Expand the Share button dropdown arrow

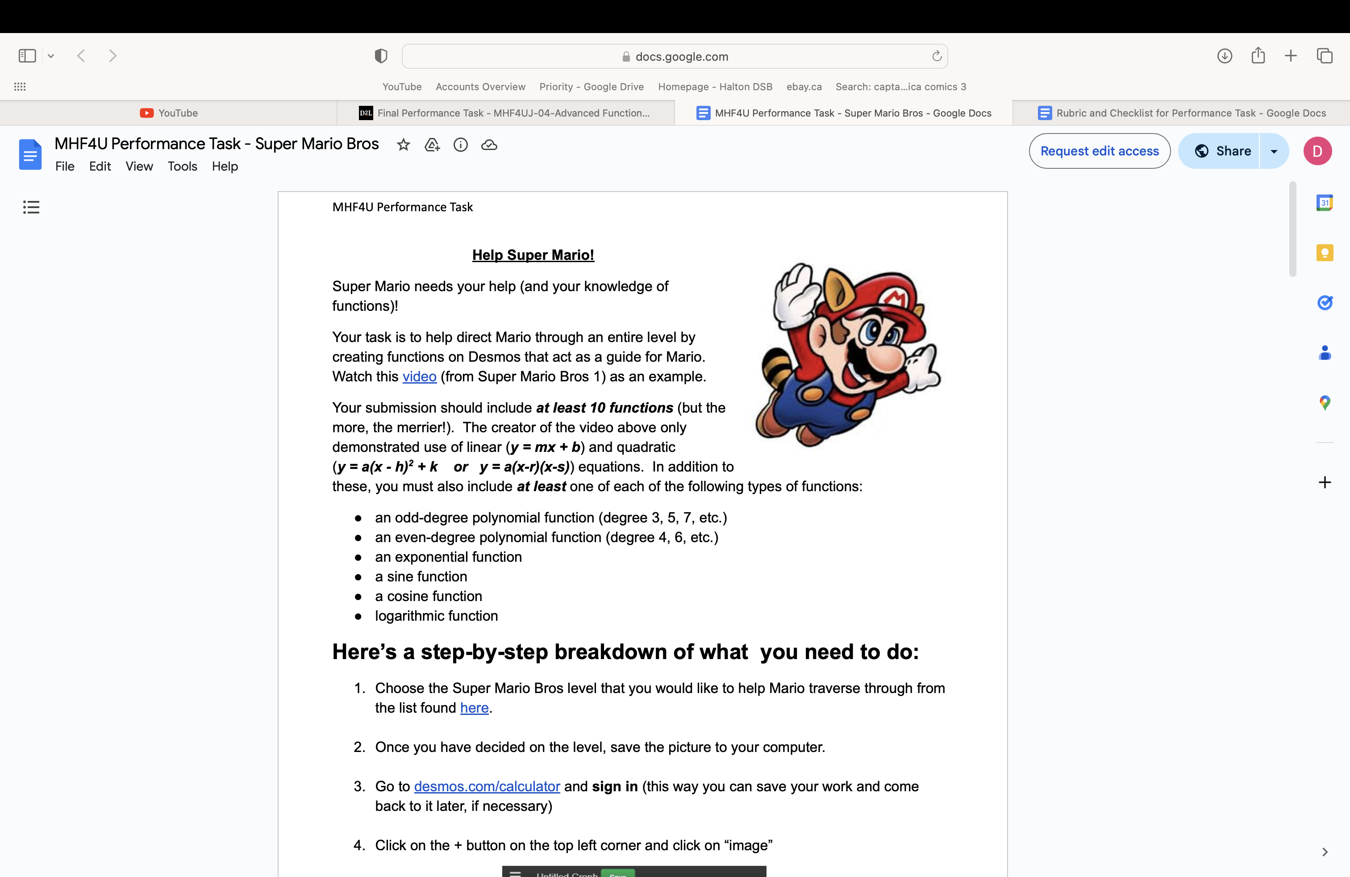[x=1274, y=151]
